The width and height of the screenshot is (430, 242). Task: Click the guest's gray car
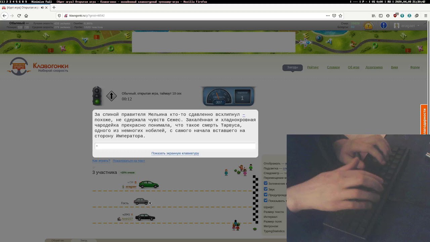coord(141,201)
